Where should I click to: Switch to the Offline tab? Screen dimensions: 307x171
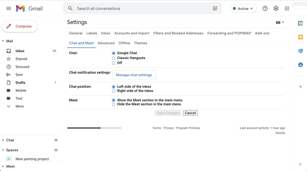point(124,43)
